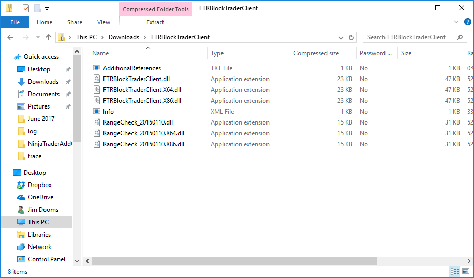Open Desktop under Quick access
Viewport: 474px width, 278px height.
[39, 69]
